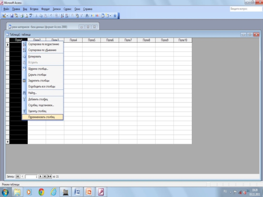Select Скрыть столбцы from the context menu
263x197 pixels.
(37, 75)
